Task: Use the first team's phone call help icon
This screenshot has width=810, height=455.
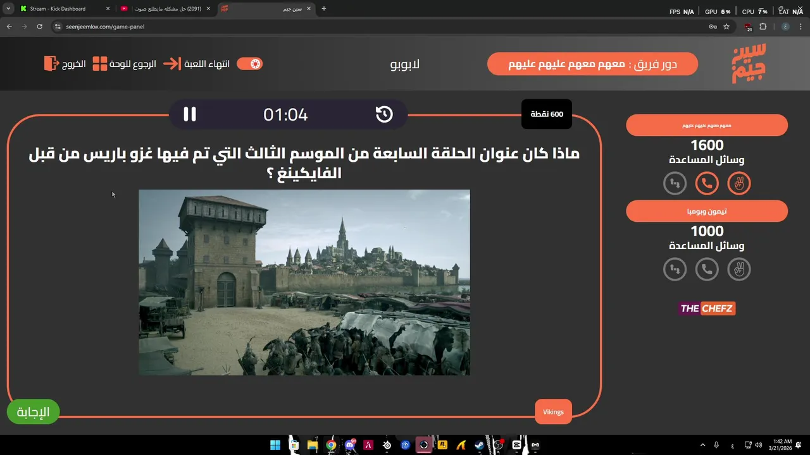Action: (707, 183)
